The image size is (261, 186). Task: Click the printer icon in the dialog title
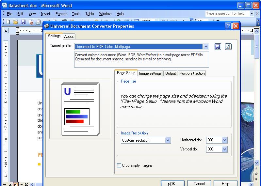click(x=47, y=26)
